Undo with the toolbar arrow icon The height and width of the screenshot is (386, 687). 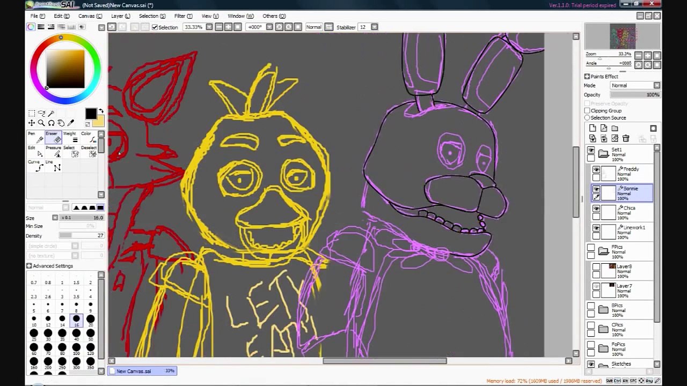[x=112, y=27]
